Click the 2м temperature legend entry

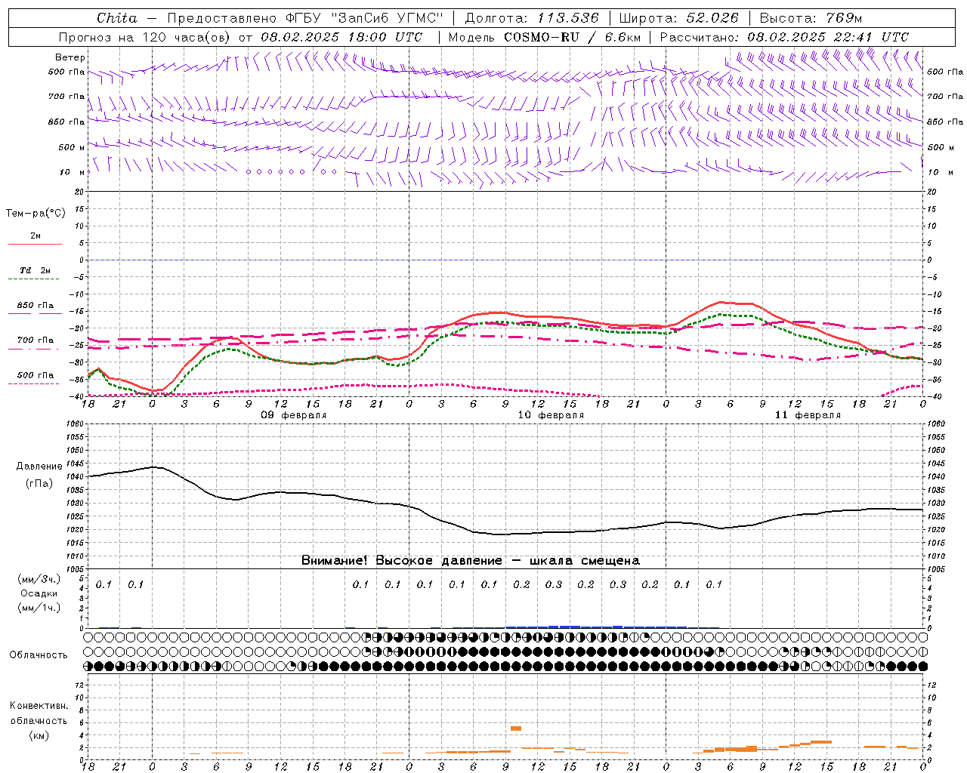pyautogui.click(x=36, y=236)
